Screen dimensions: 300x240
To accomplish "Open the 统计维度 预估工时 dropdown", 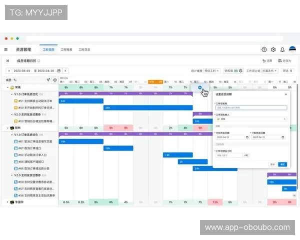I will click(211, 71).
